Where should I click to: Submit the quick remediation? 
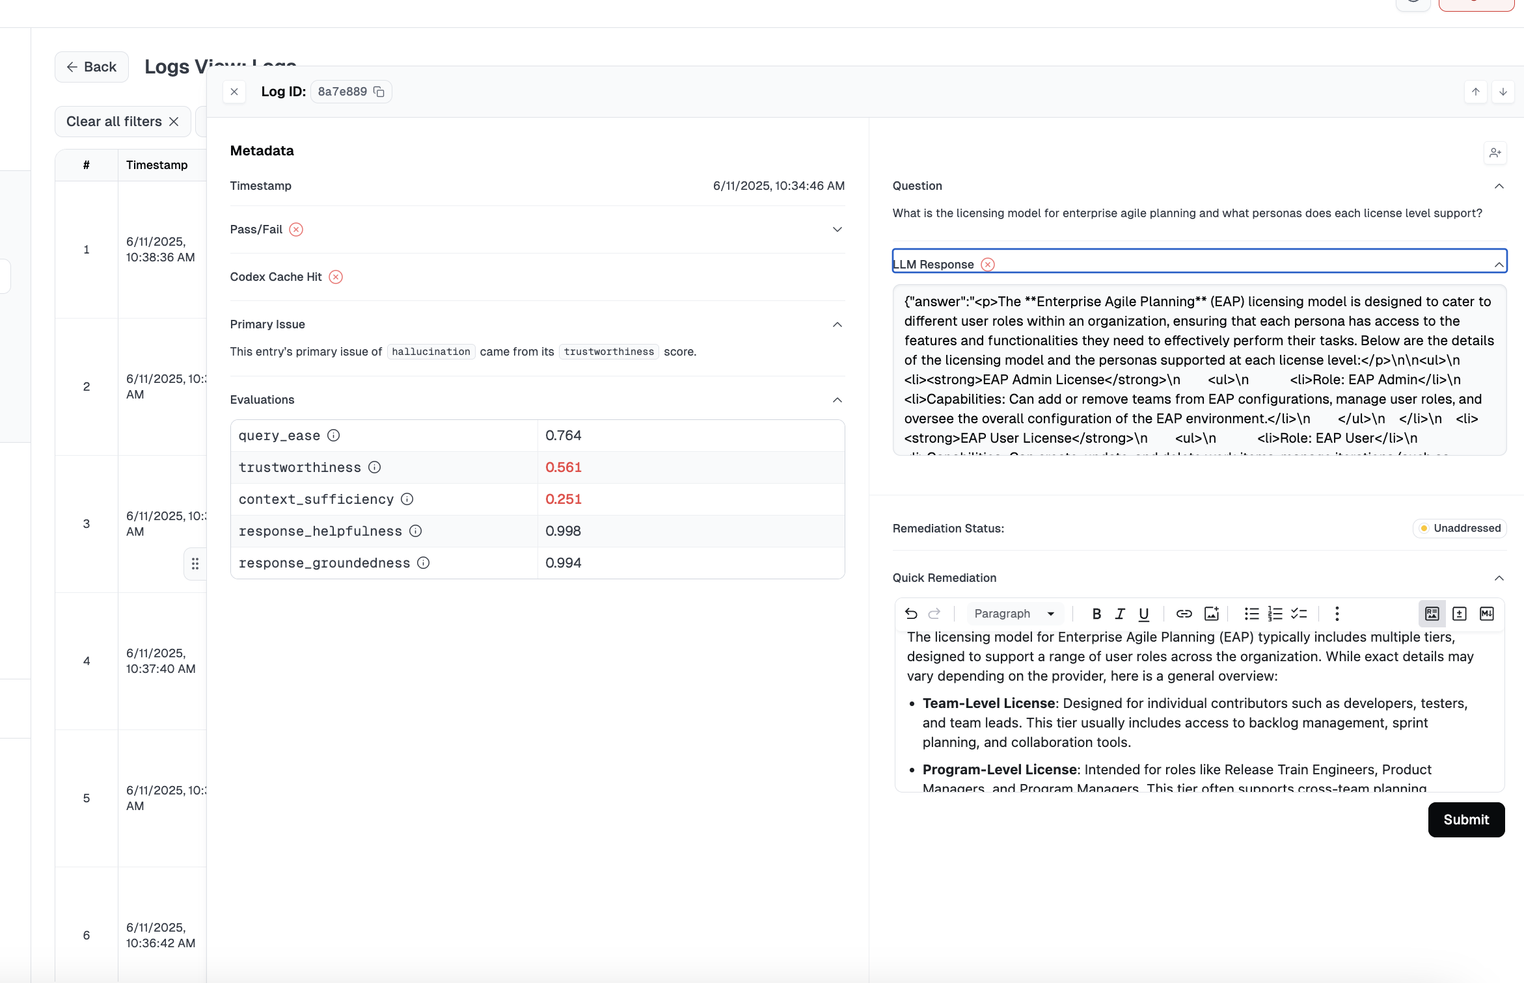(x=1466, y=820)
